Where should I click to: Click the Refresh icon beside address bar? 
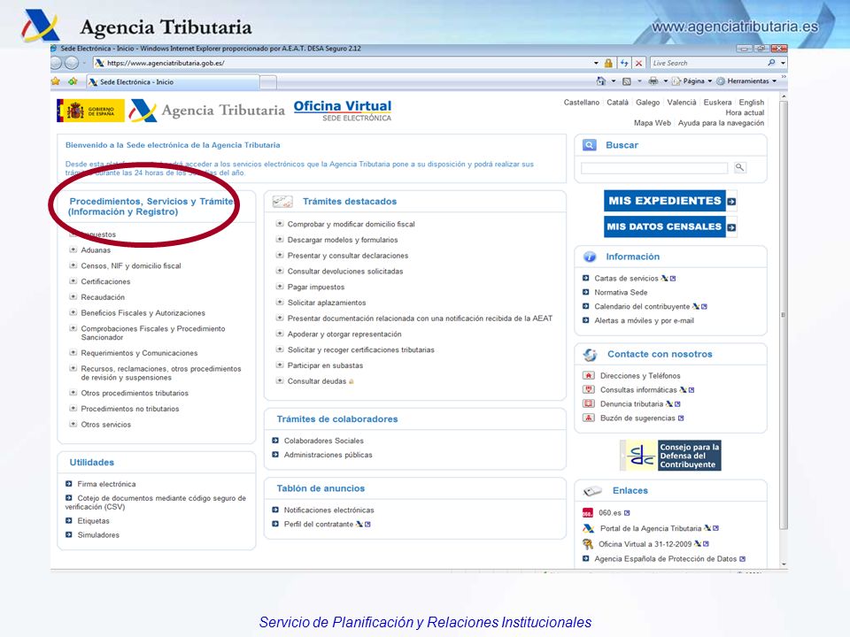(624, 63)
